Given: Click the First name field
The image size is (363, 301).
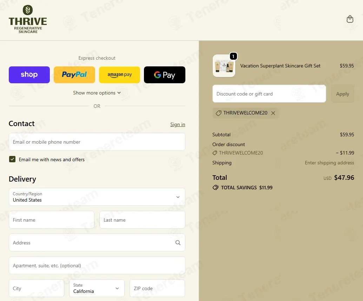Looking at the screenshot, I should click(52, 220).
